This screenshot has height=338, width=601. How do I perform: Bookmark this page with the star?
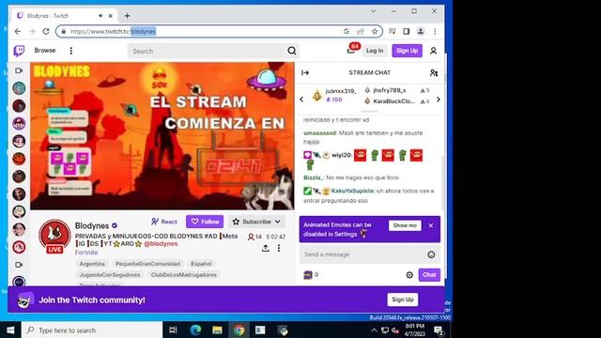tap(375, 31)
